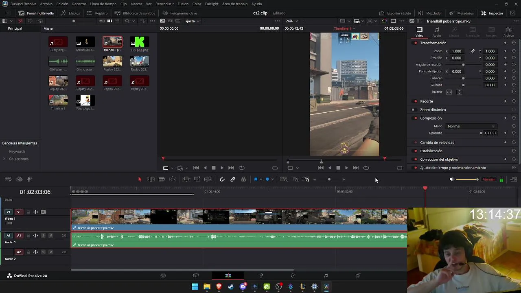Open the Ajusta source viewer dropdown
This screenshot has width=521, height=293.
click(193, 21)
